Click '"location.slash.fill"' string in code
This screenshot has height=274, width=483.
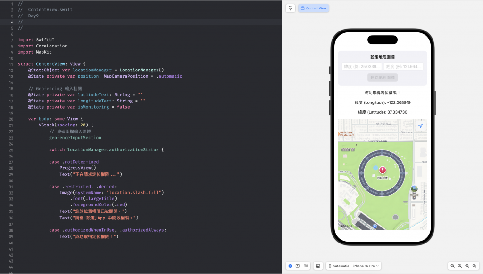134,192
